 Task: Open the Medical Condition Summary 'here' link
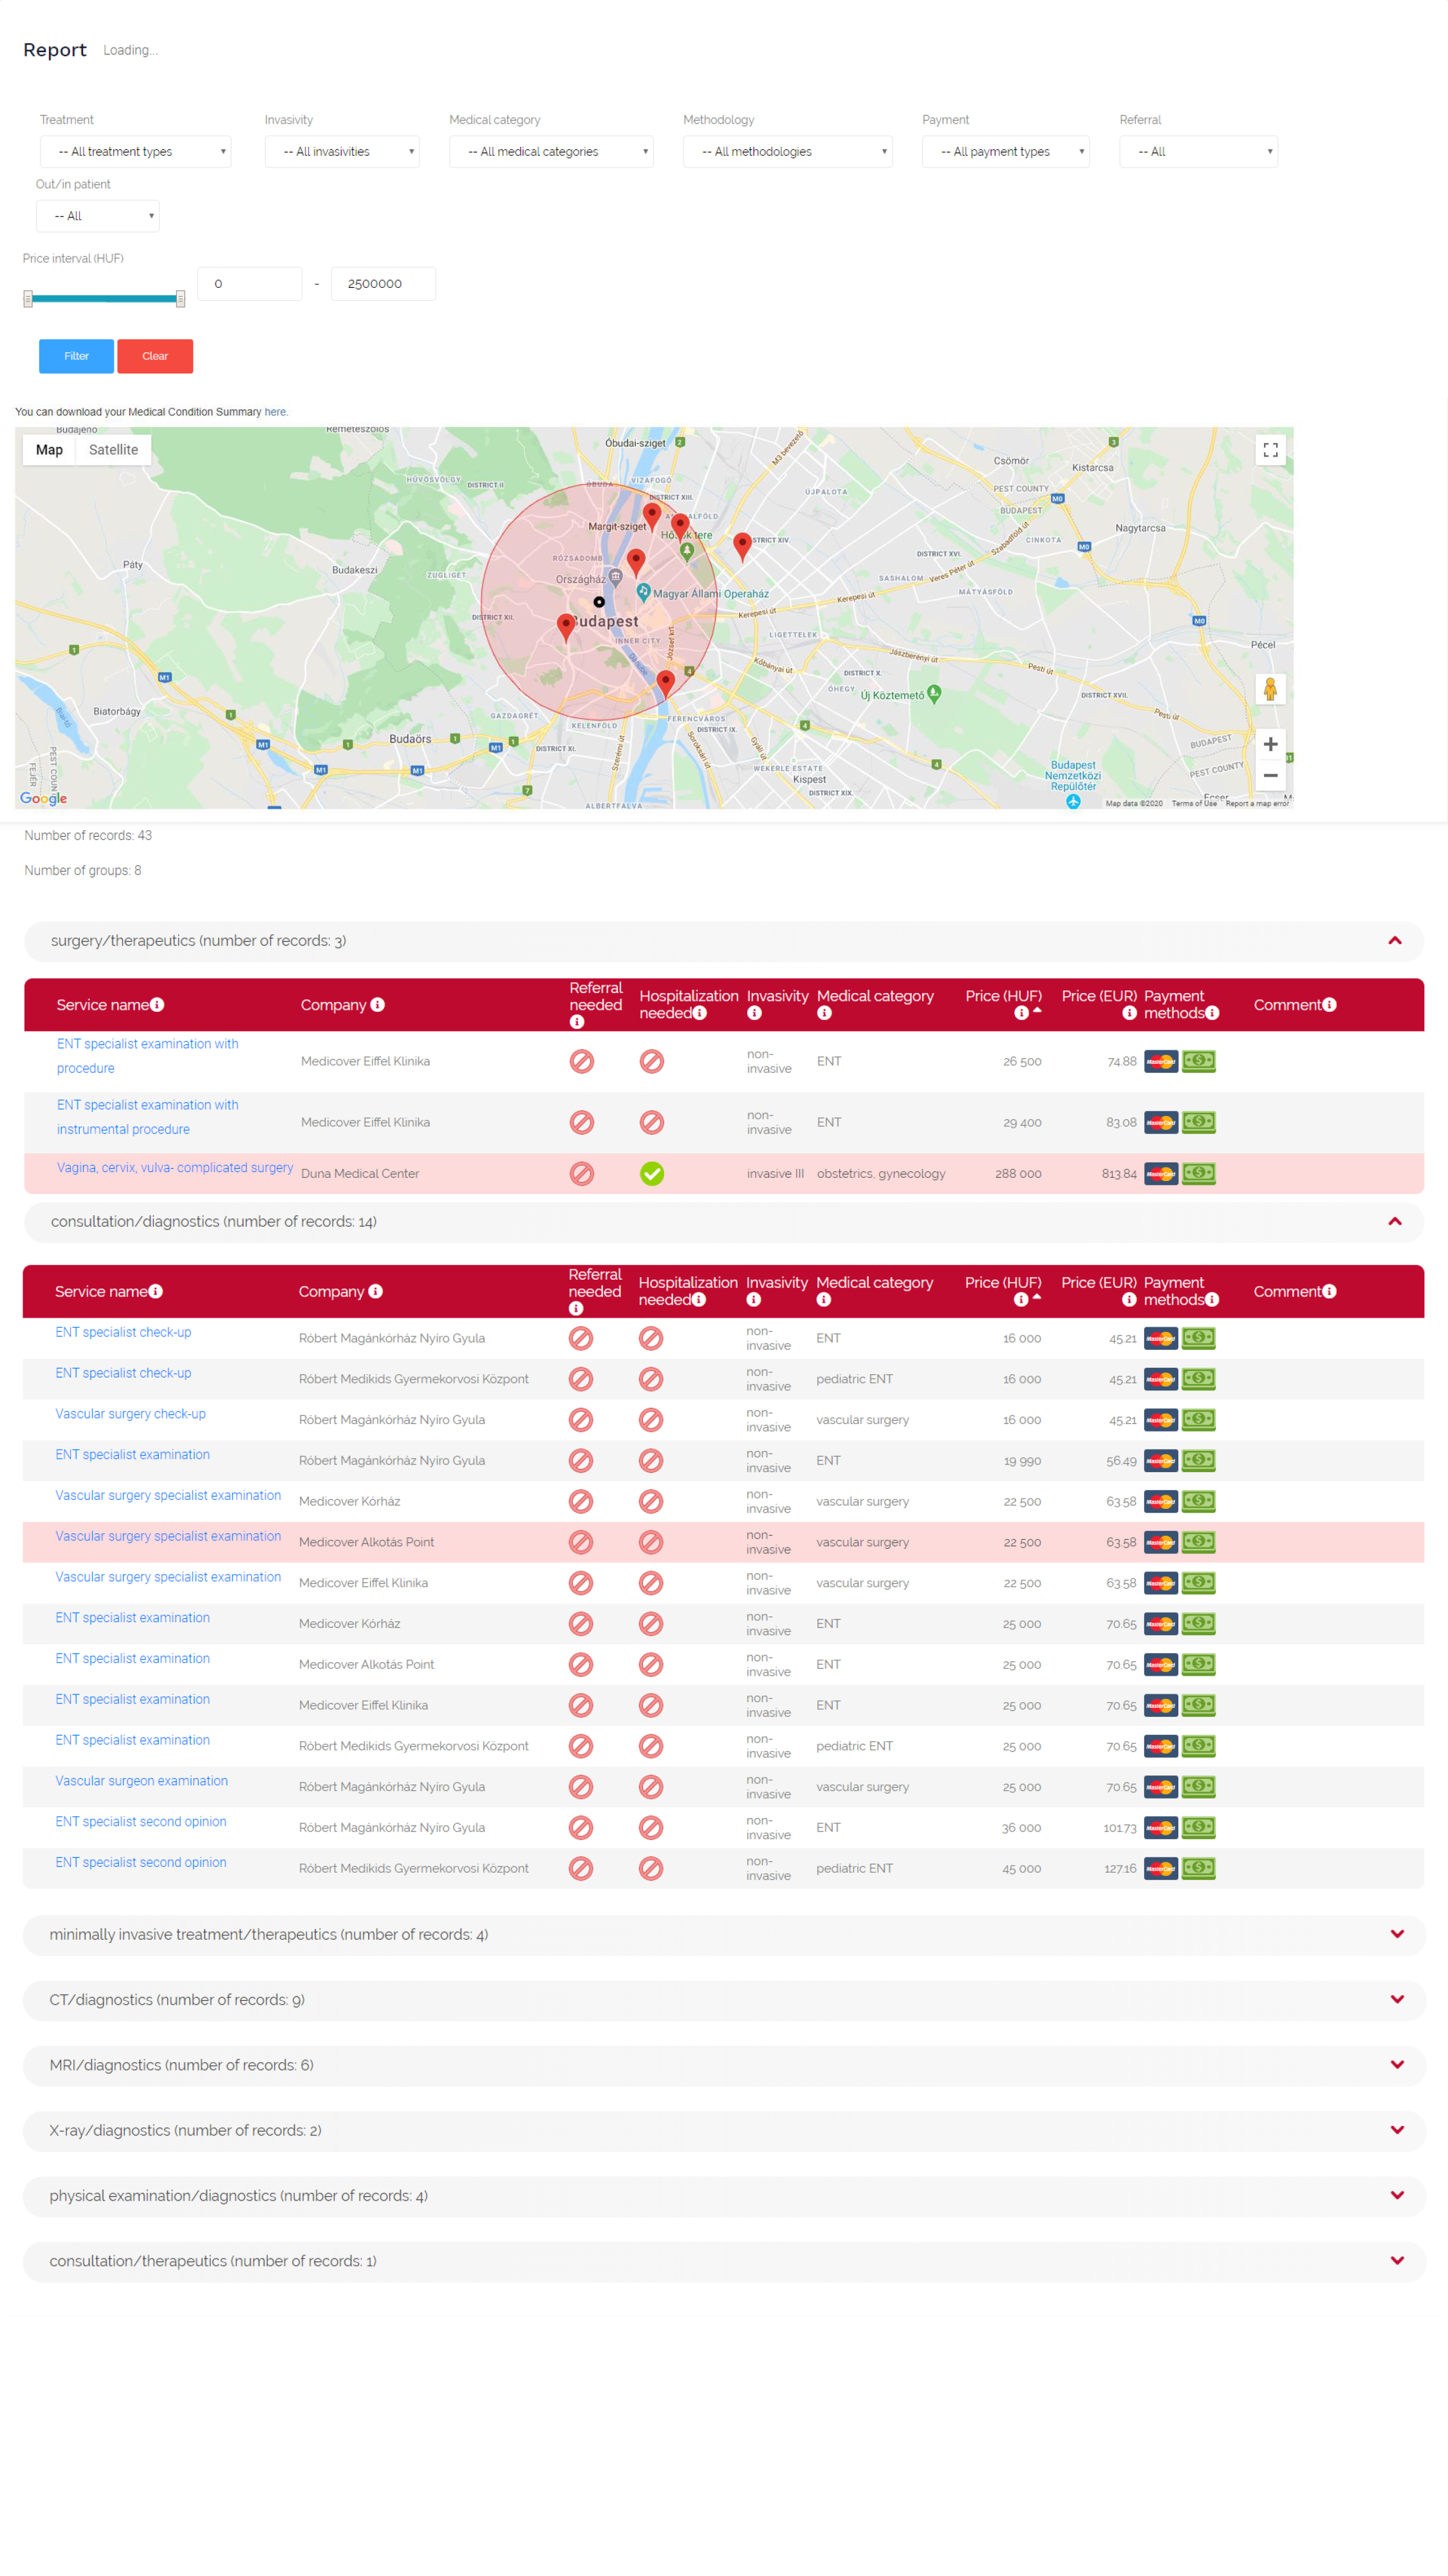click(275, 412)
